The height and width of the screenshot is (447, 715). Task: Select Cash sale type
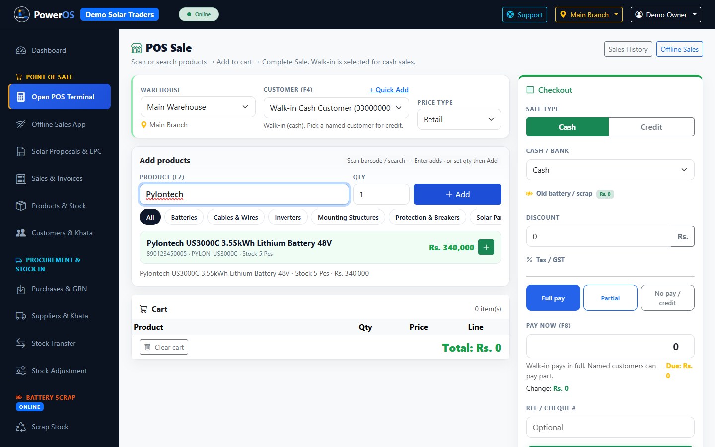[x=568, y=127]
